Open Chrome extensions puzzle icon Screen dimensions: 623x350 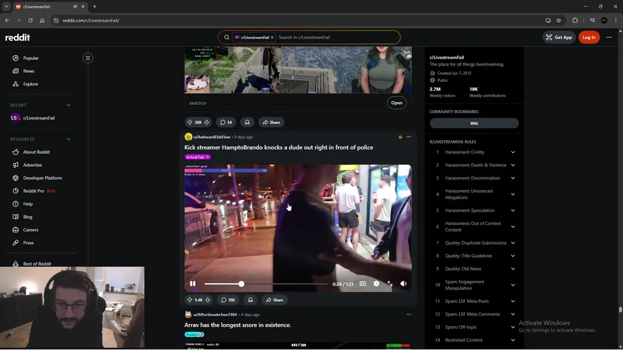(575, 20)
